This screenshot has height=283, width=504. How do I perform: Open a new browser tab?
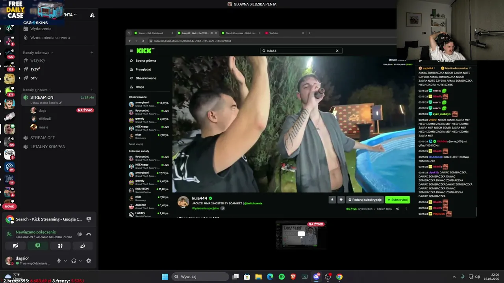coord(309,33)
